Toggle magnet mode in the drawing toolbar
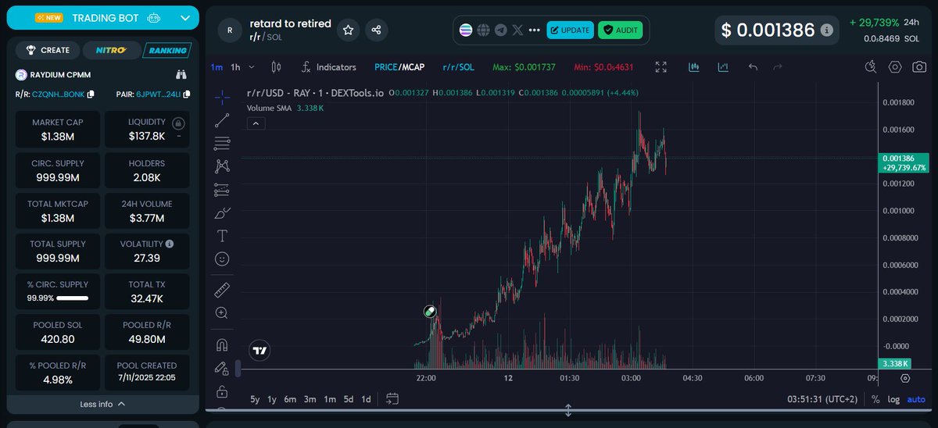The image size is (938, 428). (222, 344)
